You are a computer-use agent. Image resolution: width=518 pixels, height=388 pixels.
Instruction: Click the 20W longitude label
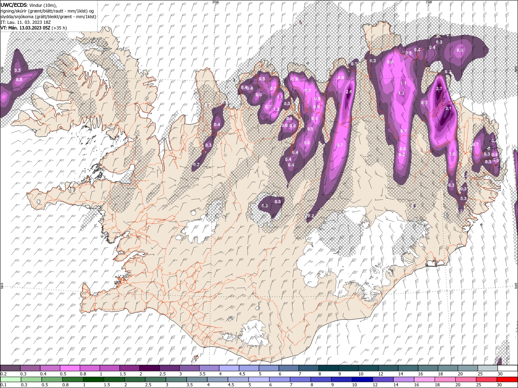pos(215,2)
